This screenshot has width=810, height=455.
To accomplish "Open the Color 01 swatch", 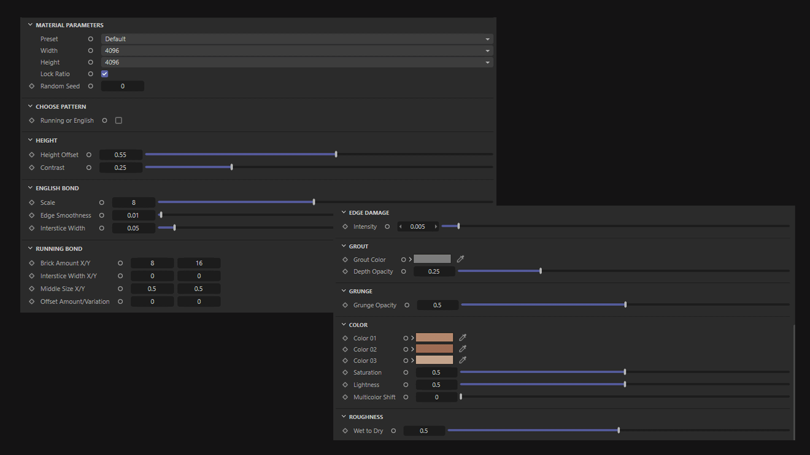I will point(434,337).
